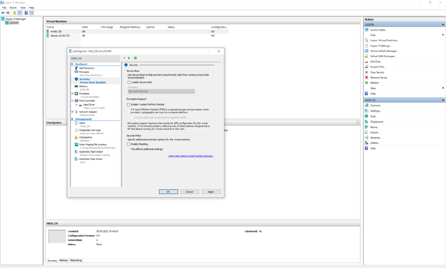This screenshot has width=446, height=268.
Task: Enable Shielding under Security Policy
Action: pos(128,144)
